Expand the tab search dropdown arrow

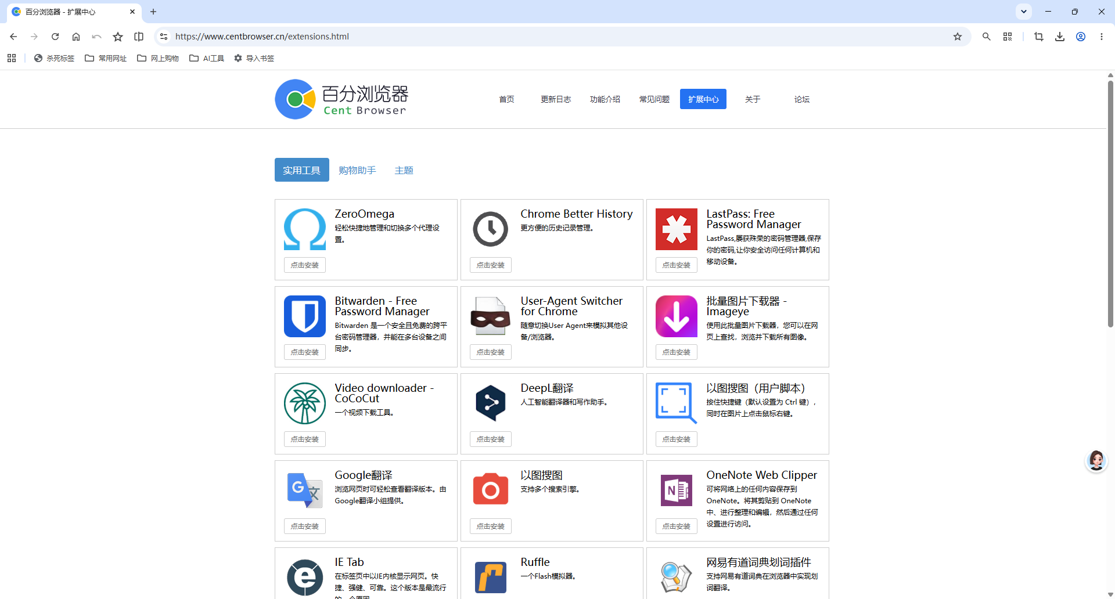pyautogui.click(x=1024, y=12)
